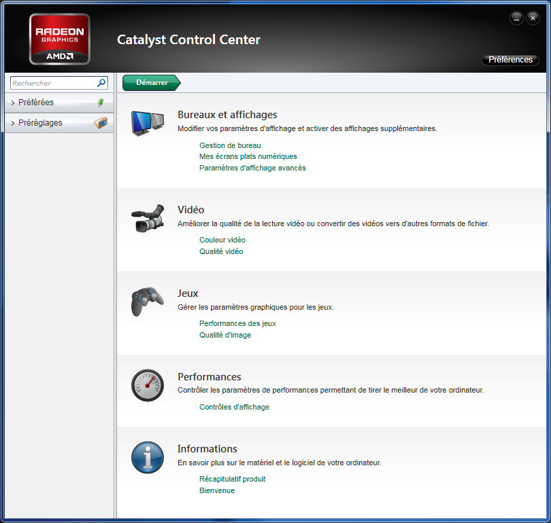Click the Informations info icon
Screen dimensions: 551x523
147,457
